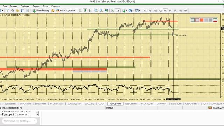This screenshot has width=224, height=126.
Task: Select the orange color swatch
Action: [x=202, y=20]
